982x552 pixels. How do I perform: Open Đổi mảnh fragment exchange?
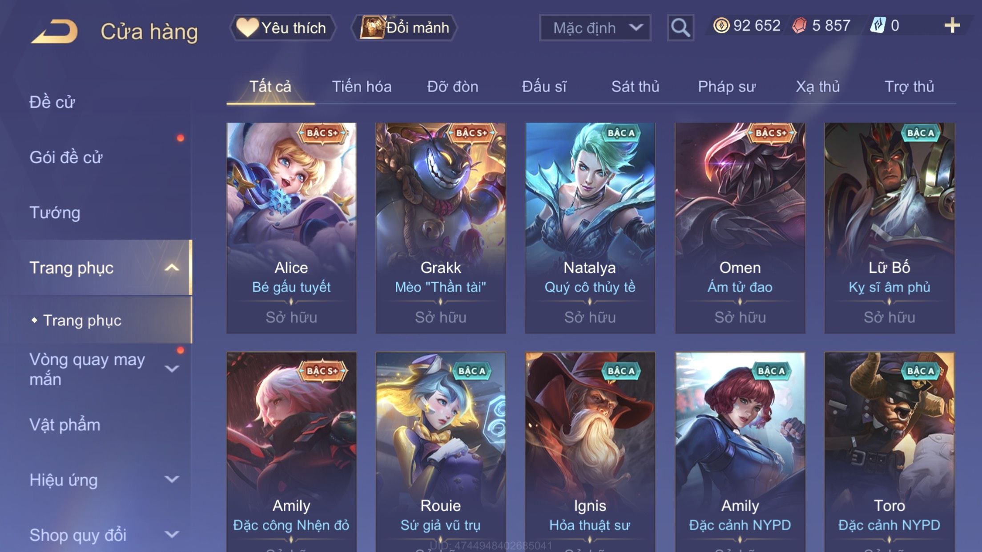coord(404,28)
